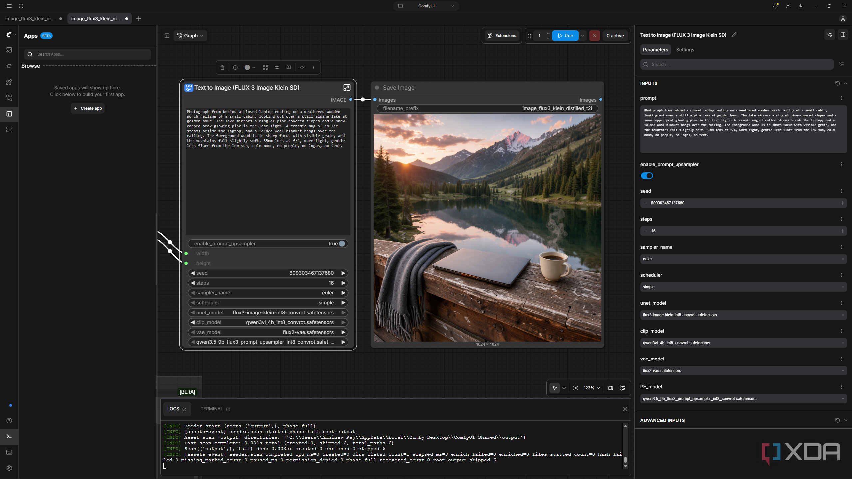Increase batch count with up arrow

coord(548,33)
